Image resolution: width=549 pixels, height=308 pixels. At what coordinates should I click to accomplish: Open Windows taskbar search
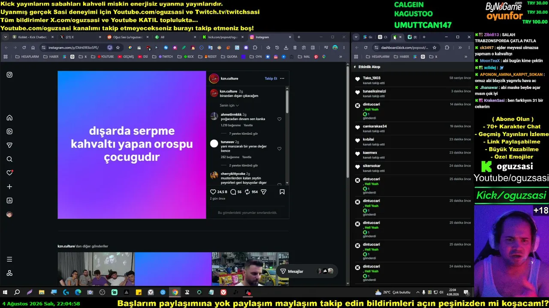(x=17, y=293)
